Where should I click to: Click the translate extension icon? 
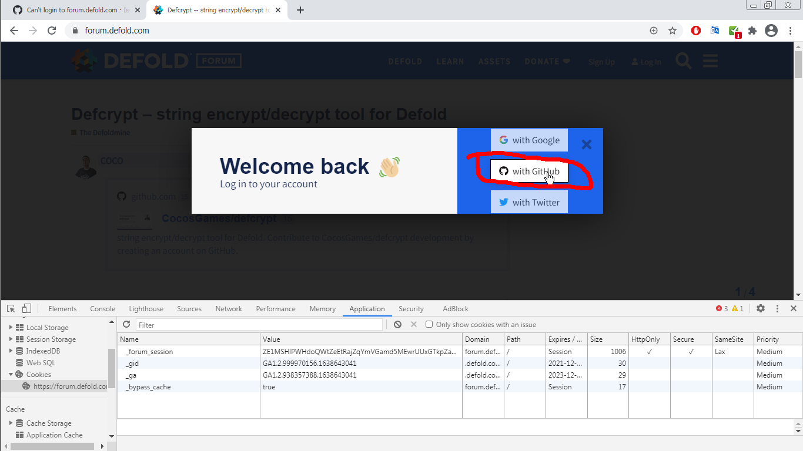[715, 31]
